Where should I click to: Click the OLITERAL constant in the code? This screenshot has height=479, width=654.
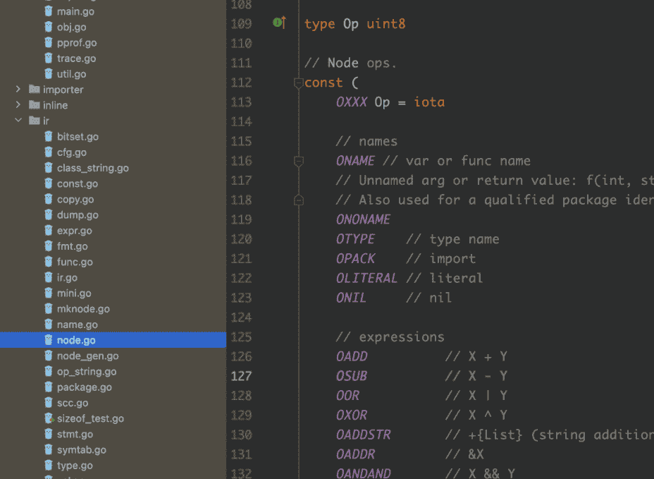tap(366, 278)
